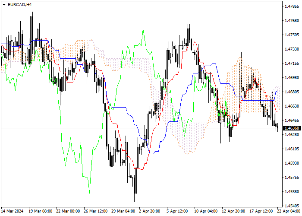
Task: Click the 22 Apr 04:00 time label
Action: coord(289,211)
